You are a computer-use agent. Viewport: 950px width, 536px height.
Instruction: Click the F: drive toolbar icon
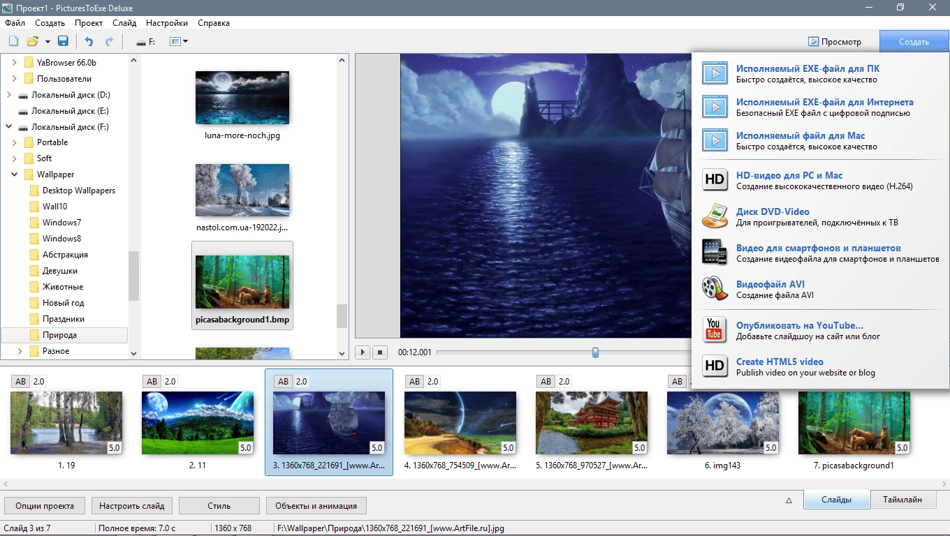pos(145,42)
